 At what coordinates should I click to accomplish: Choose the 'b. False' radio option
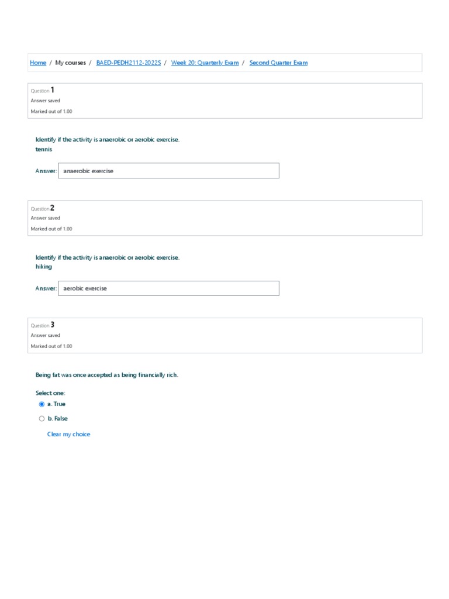coord(42,419)
